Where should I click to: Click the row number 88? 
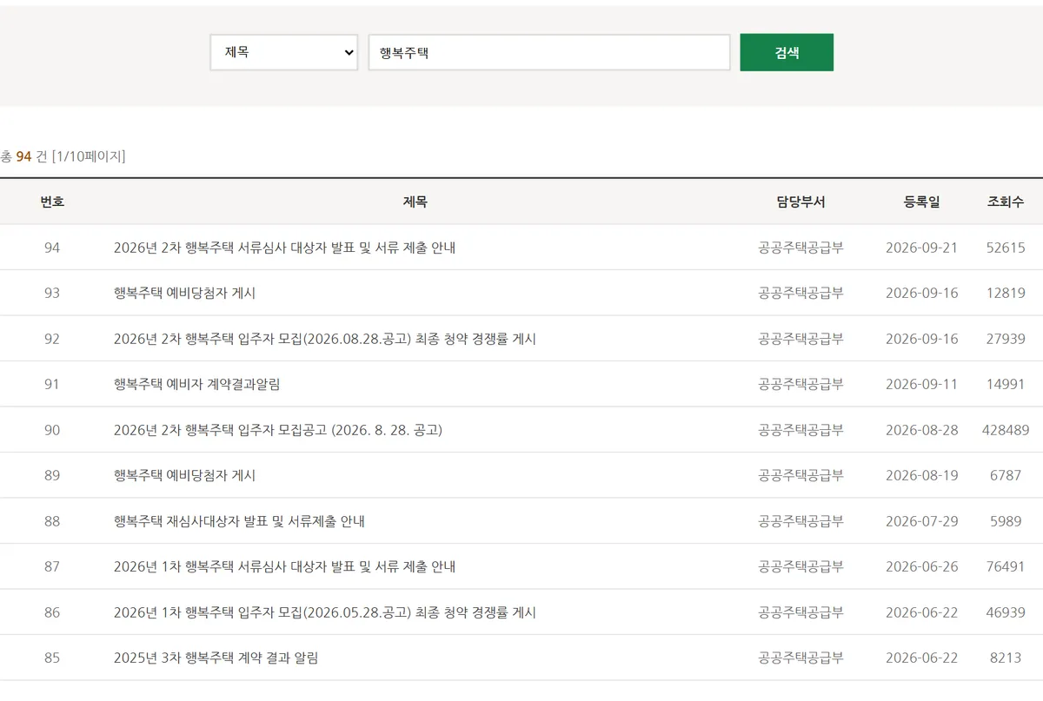[x=52, y=521]
